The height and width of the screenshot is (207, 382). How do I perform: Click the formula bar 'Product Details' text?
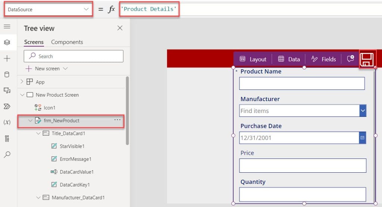pos(149,9)
